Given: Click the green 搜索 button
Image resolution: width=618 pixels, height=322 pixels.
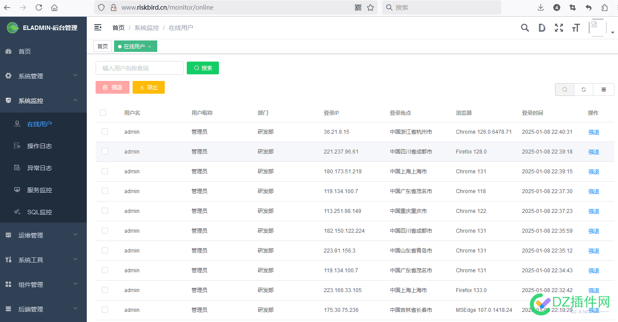Looking at the screenshot, I should tap(203, 68).
